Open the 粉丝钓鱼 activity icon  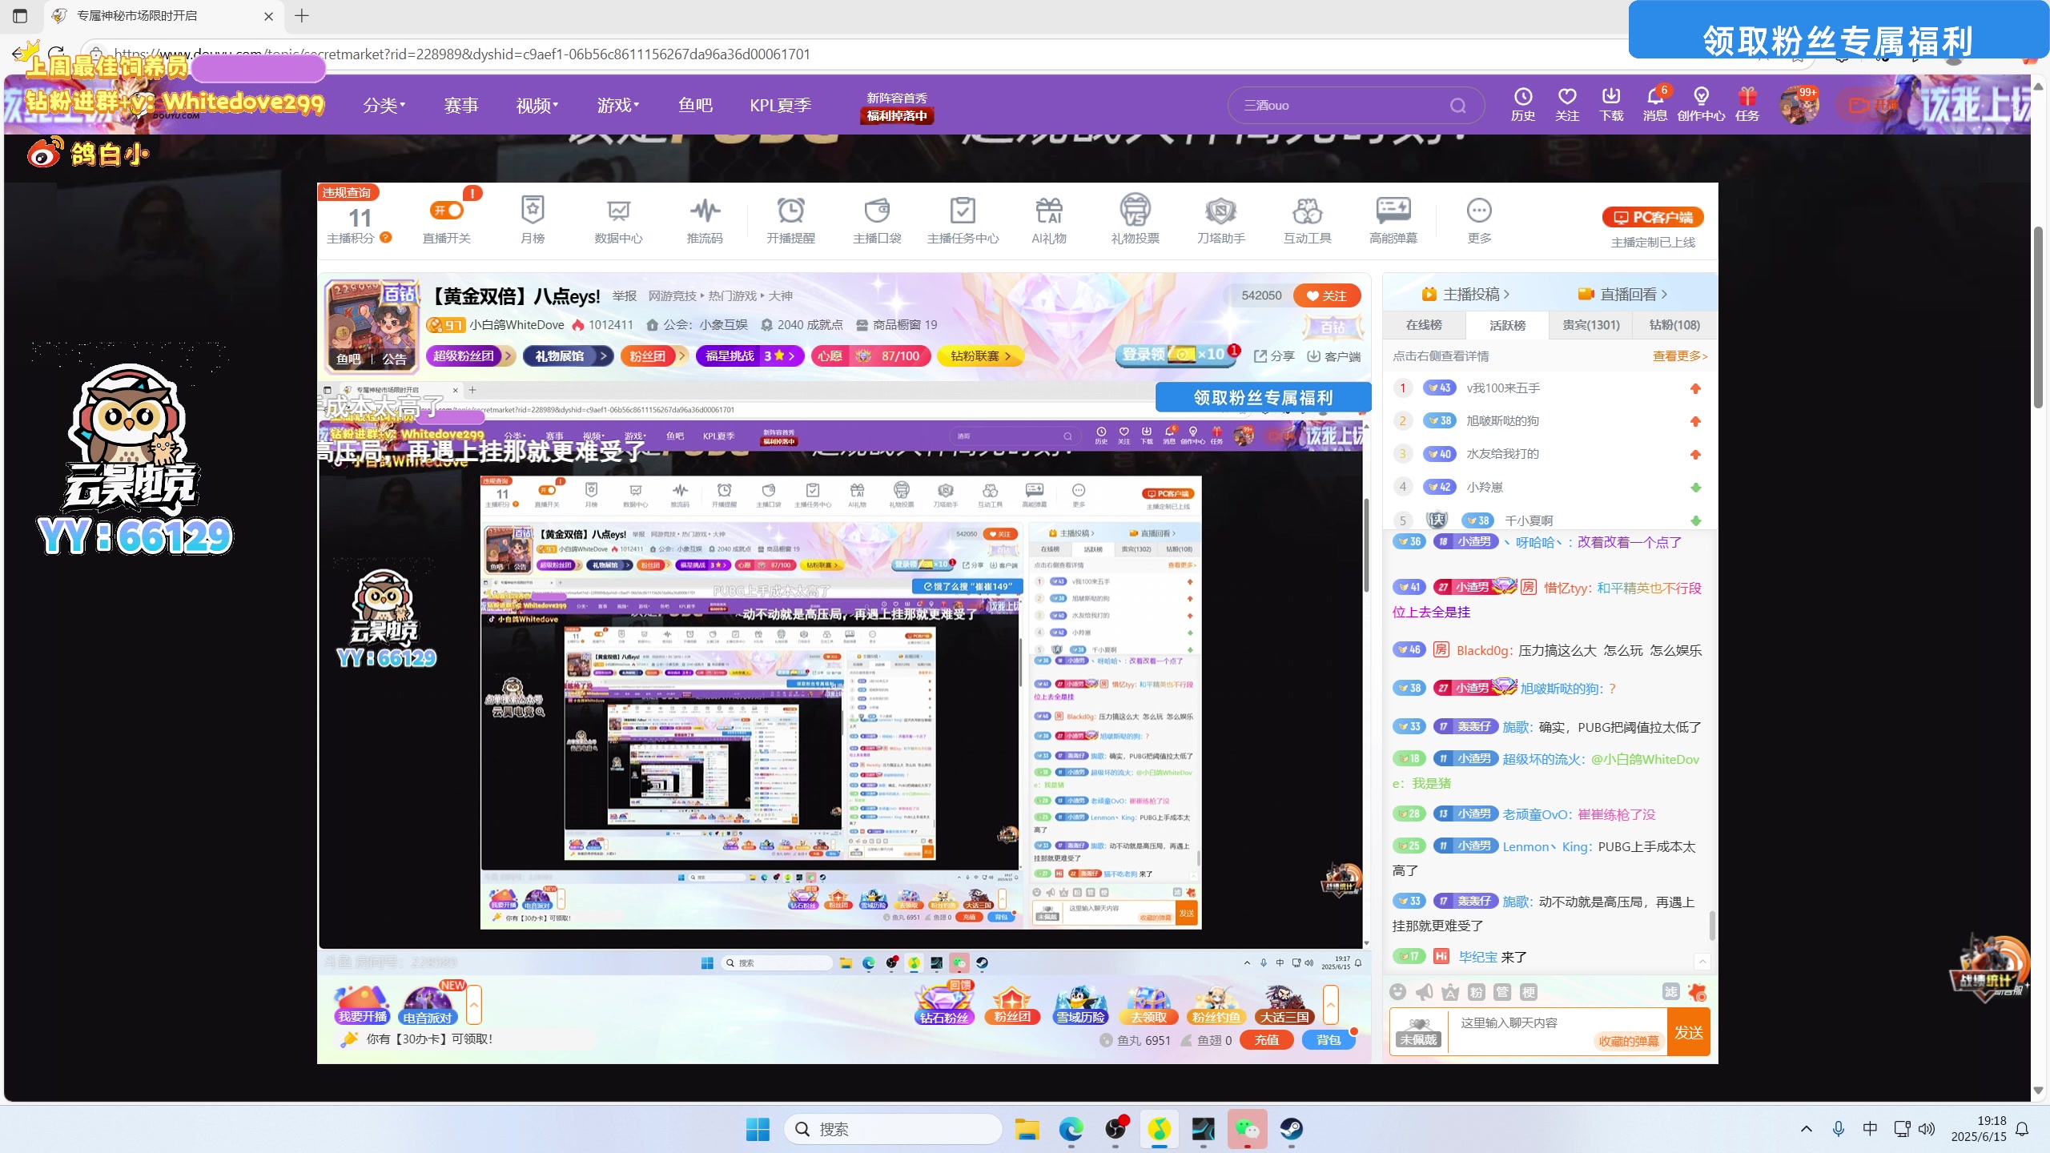pos(1216,1003)
